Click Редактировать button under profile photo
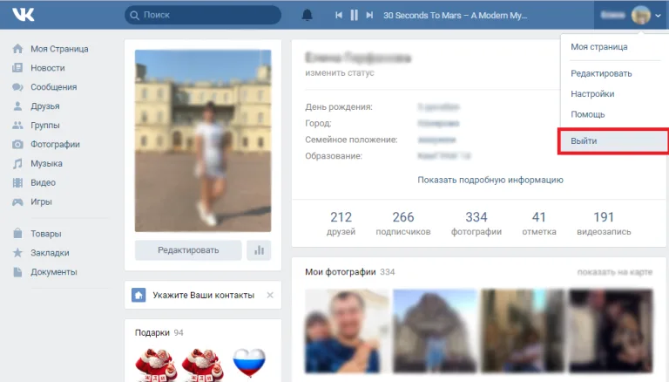 [x=188, y=250]
